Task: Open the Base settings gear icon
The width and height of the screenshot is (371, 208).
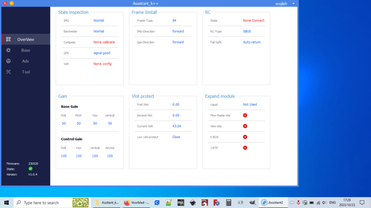Action: click(8, 51)
